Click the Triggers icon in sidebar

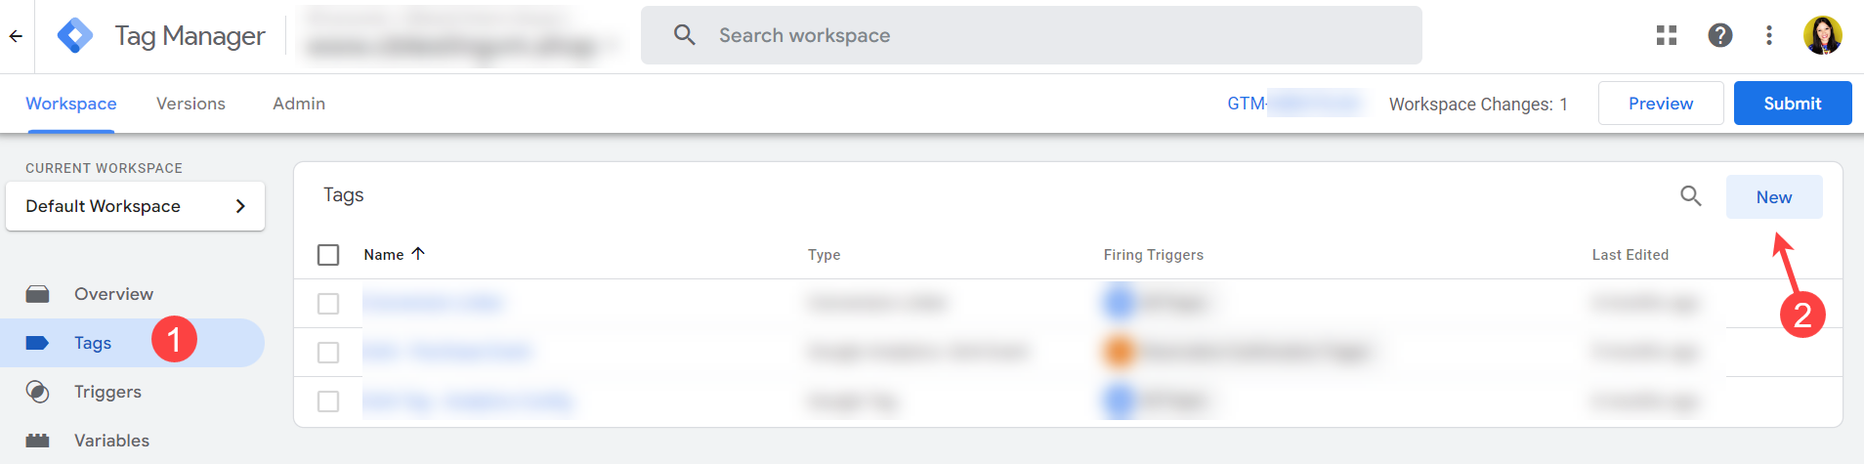(x=38, y=392)
